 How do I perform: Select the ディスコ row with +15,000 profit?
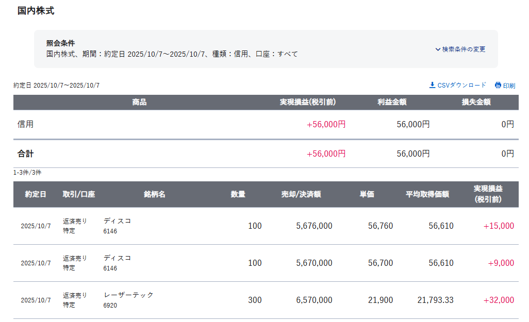(x=117, y=221)
